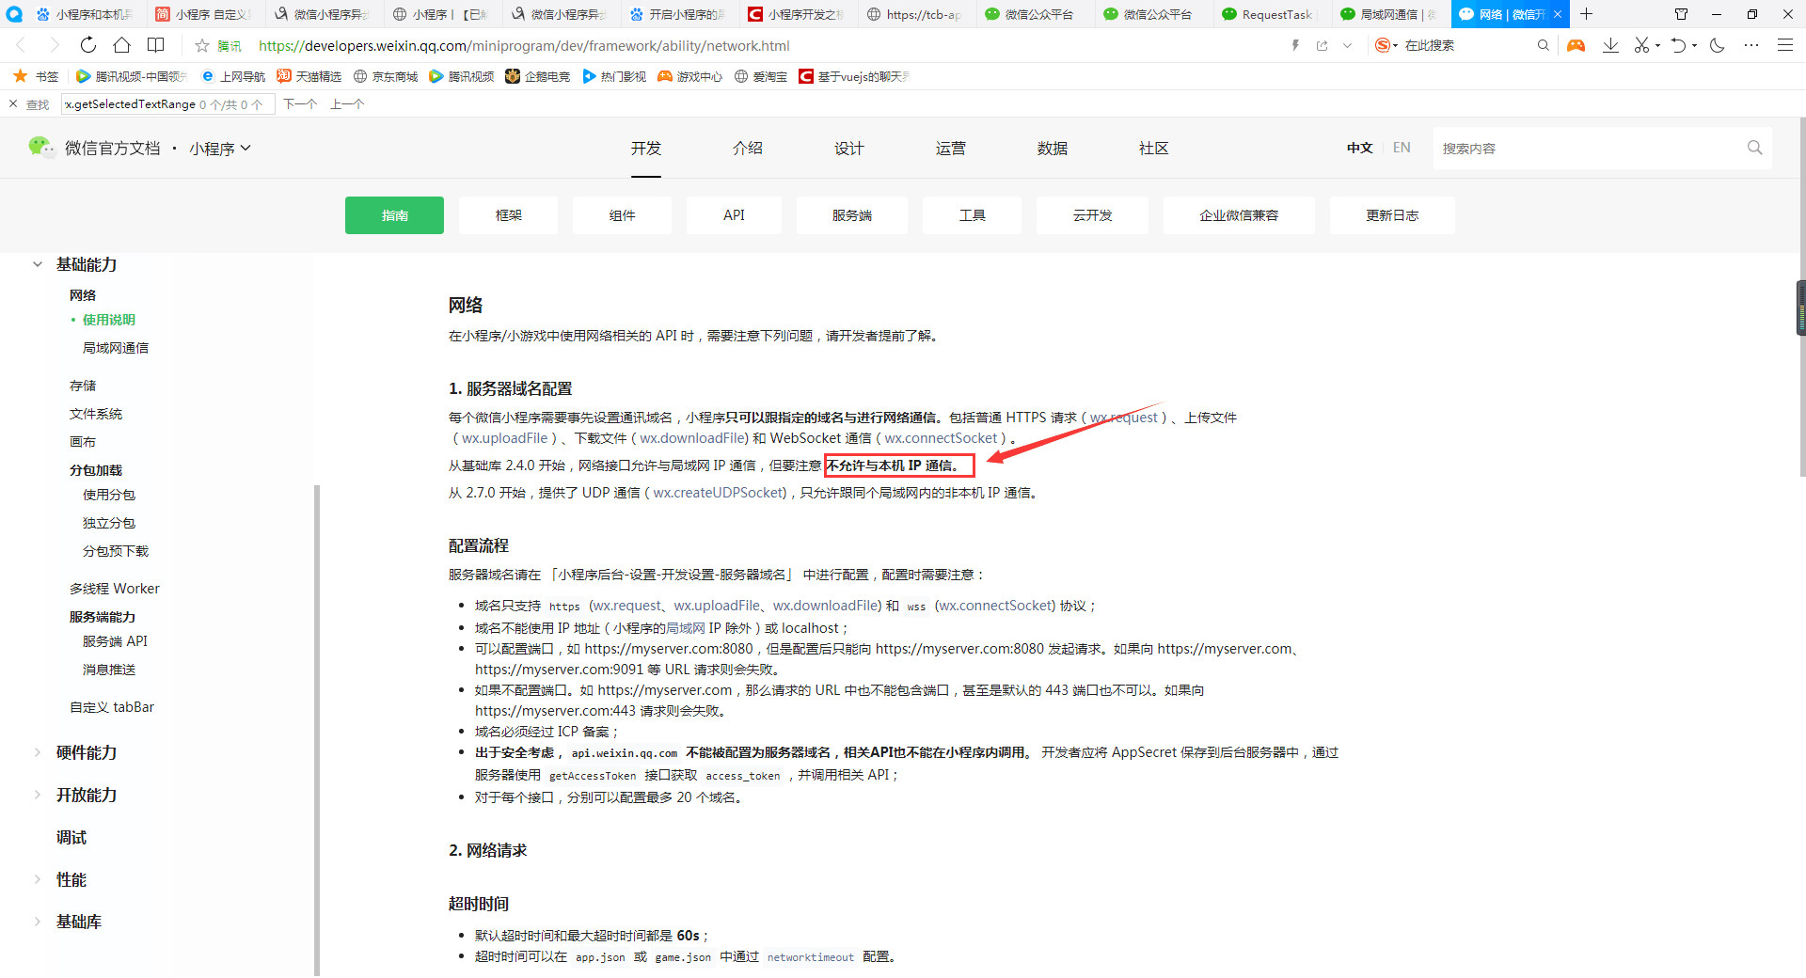Image resolution: width=1806 pixels, height=978 pixels.
Task: Open the 更新日志 tab
Action: pos(1392,215)
